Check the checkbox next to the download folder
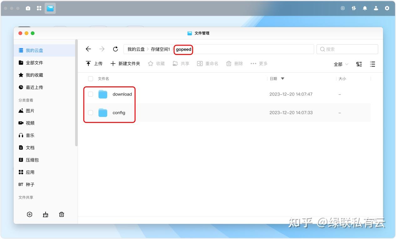396x239 pixels. [x=90, y=94]
